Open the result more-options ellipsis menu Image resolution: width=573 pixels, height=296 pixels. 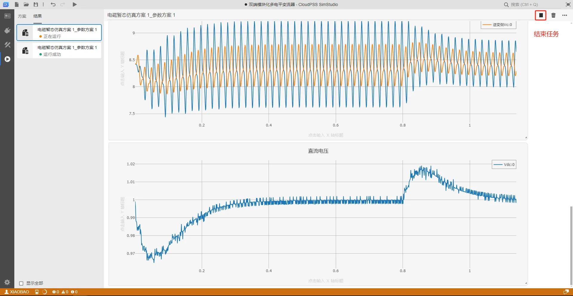[x=565, y=15]
